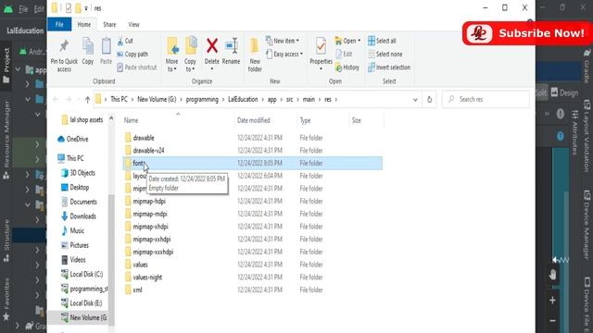Click Copy path in Clipboard group
Image resolution: width=593 pixels, height=333 pixels.
click(132, 54)
